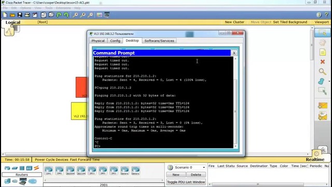
Task: Pick the 2911 router model
Action: click(114, 170)
